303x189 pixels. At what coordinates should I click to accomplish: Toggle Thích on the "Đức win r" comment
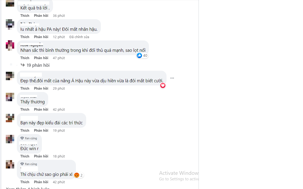click(x=25, y=156)
